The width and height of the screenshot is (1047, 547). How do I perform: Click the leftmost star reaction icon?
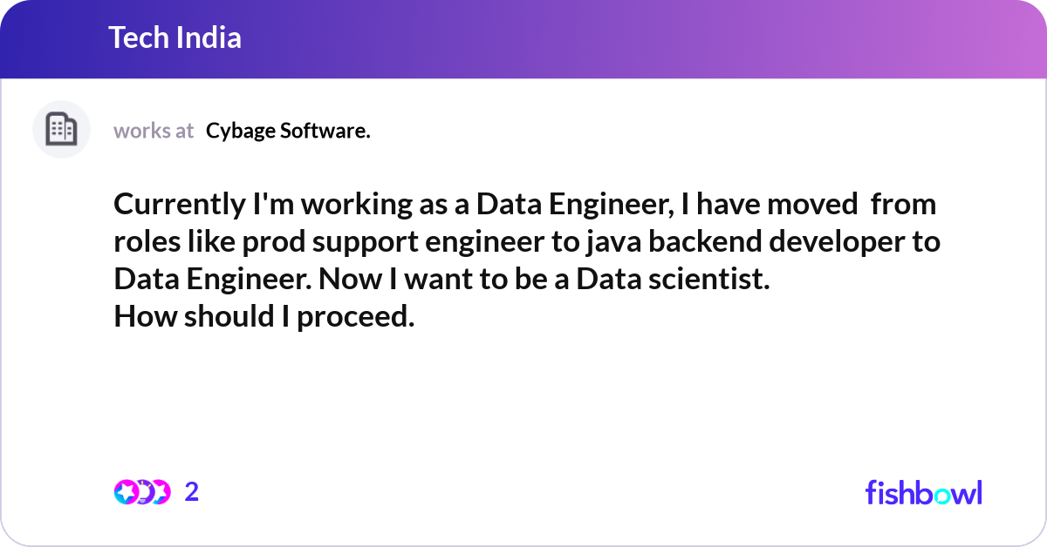pyautogui.click(x=126, y=492)
